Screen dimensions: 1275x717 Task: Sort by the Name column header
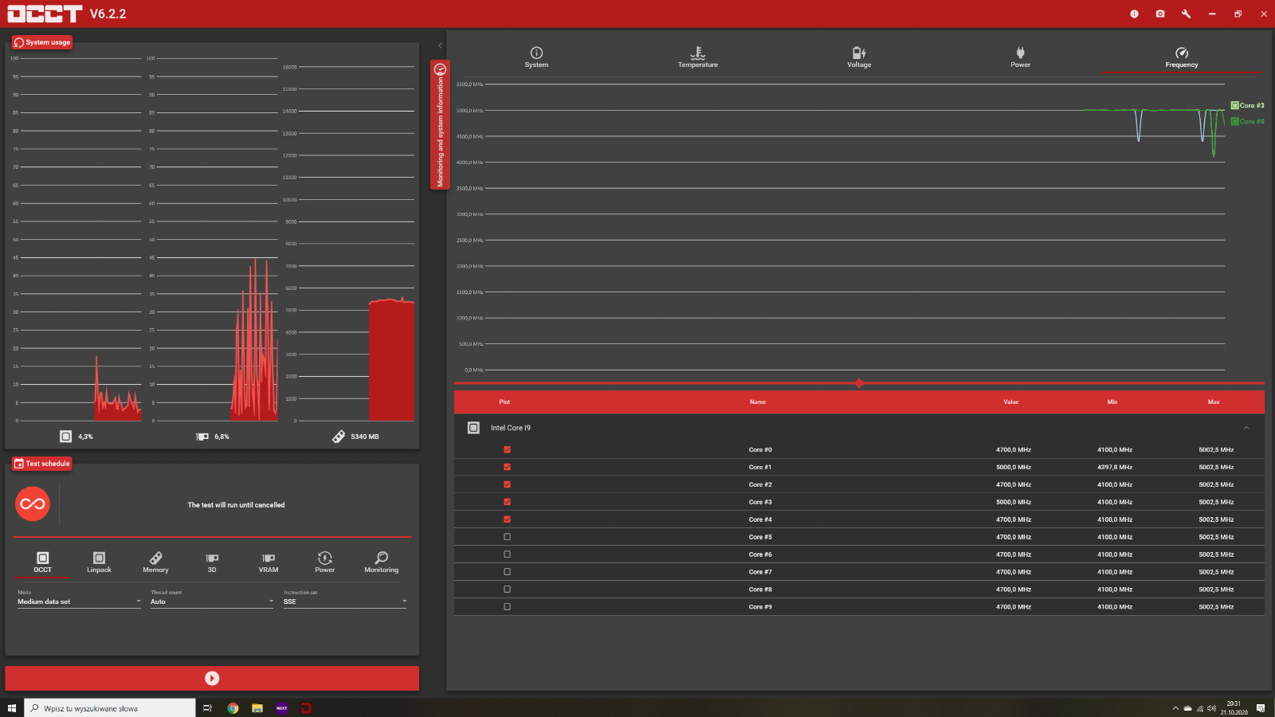point(758,402)
